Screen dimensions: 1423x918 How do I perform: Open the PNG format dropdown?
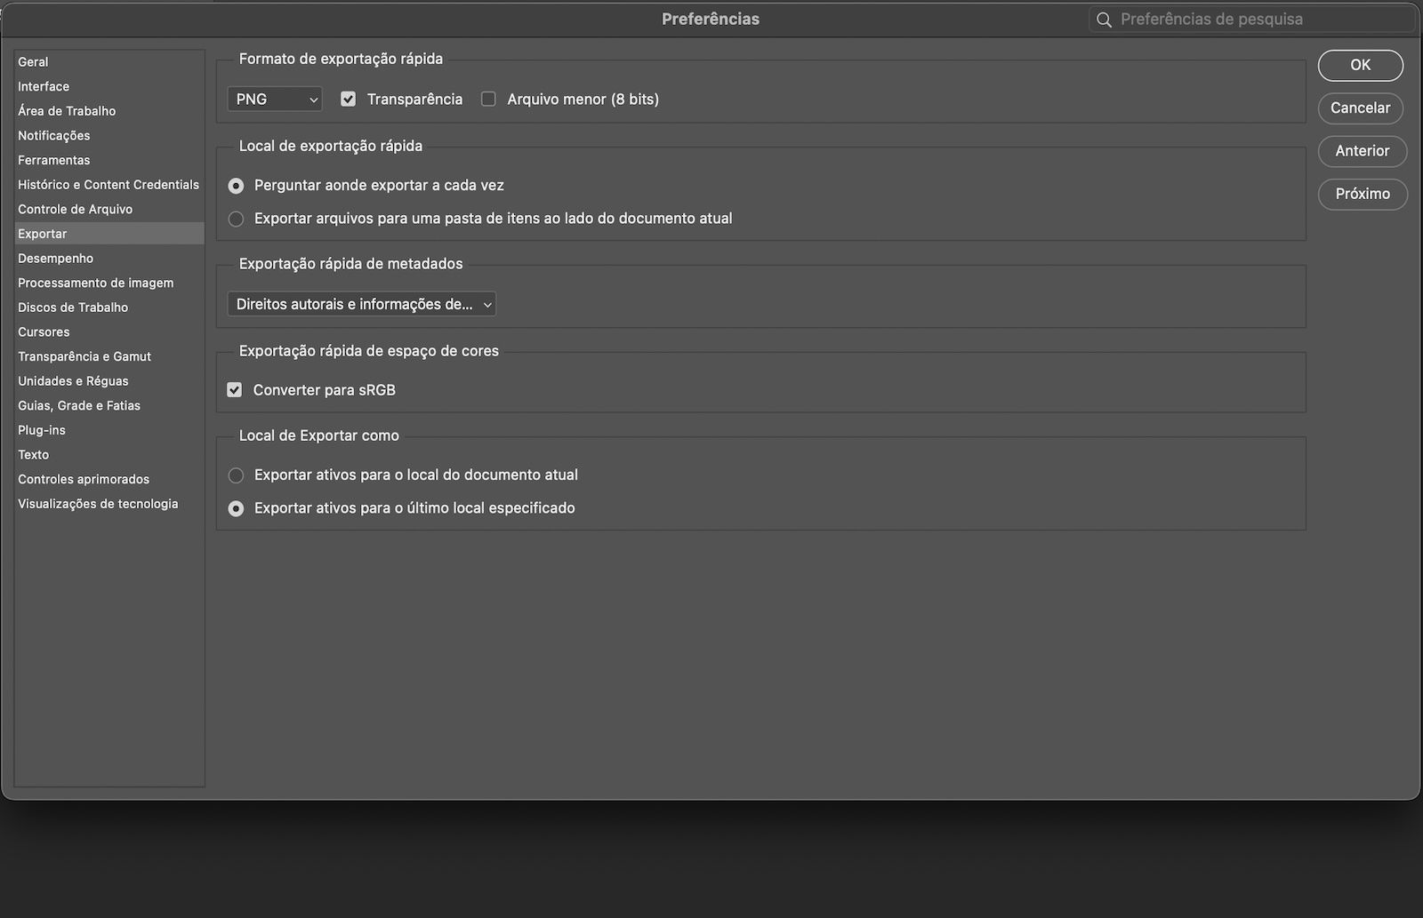pyautogui.click(x=275, y=100)
